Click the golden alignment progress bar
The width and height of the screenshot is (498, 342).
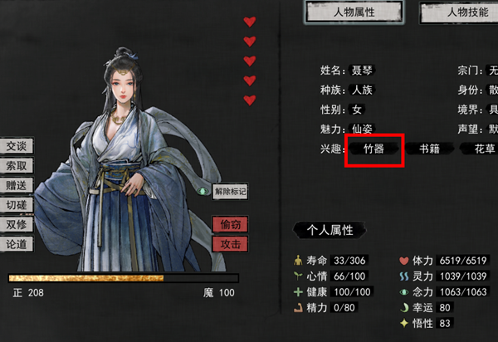[124, 278]
